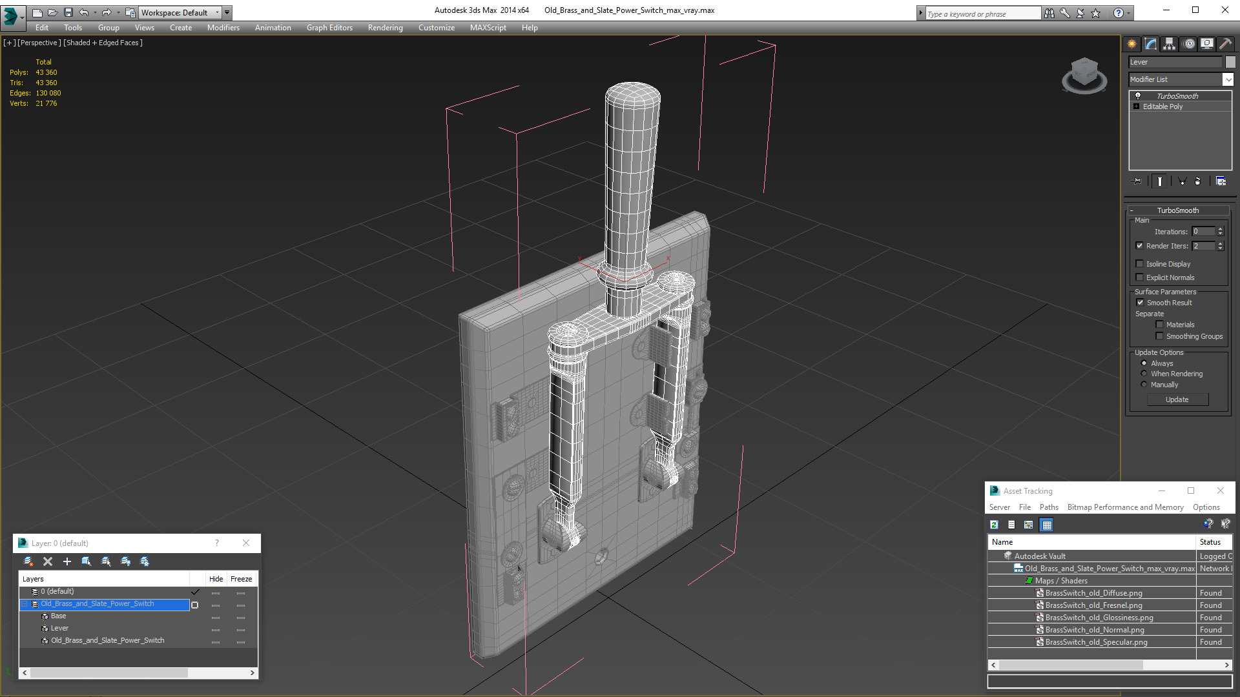Select When Rendering update option

click(x=1144, y=374)
